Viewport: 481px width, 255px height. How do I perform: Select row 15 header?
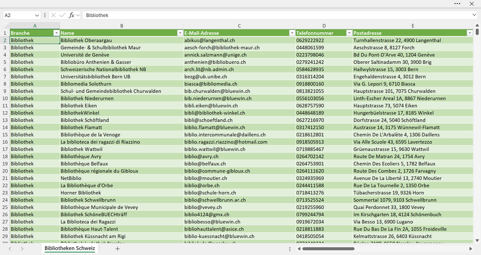pos(5,135)
